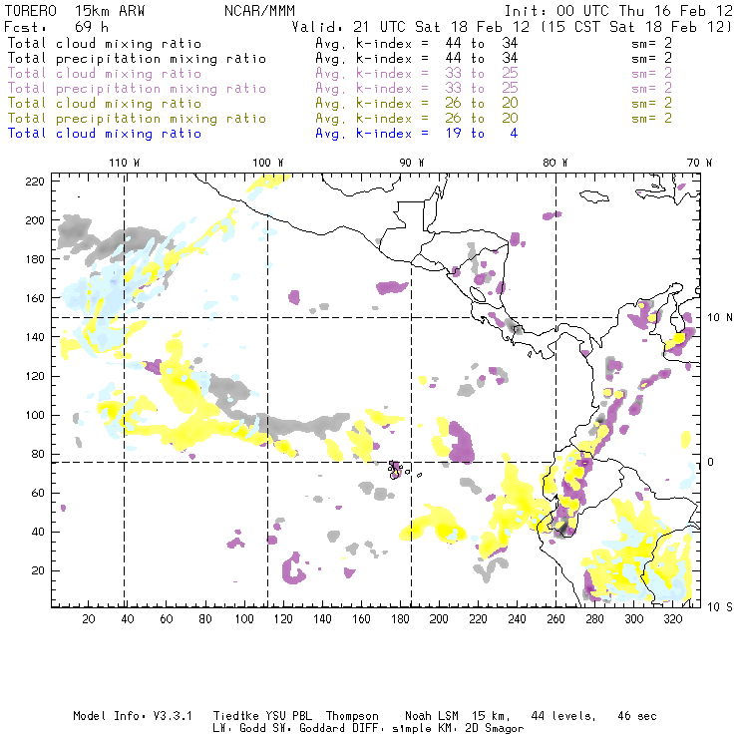
Task: Click the "10 N" latitude label
Action: (x=720, y=318)
